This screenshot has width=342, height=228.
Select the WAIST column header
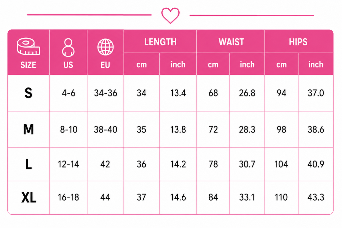click(231, 42)
